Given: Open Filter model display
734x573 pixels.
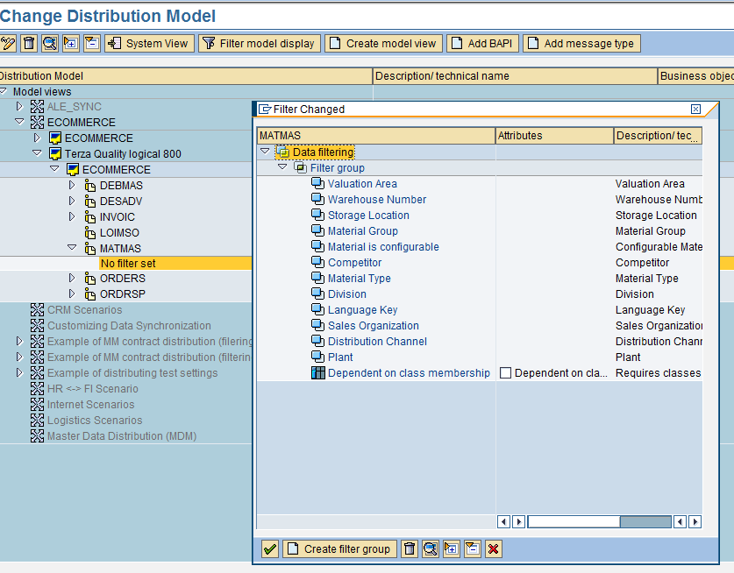Looking at the screenshot, I should tap(259, 43).
